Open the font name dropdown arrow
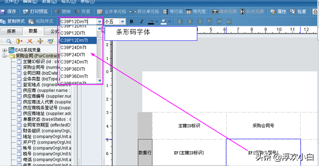This screenshot has width=319, height=166. 100,21
